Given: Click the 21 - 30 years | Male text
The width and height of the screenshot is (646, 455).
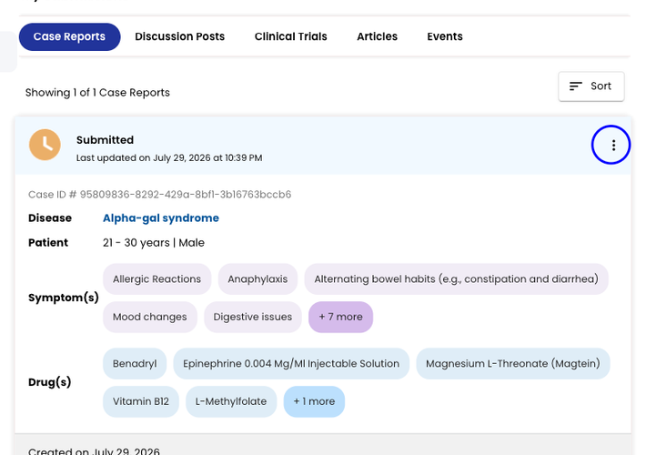Looking at the screenshot, I should tap(153, 243).
